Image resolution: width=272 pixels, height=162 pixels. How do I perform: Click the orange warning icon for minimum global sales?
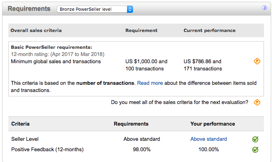pyautogui.click(x=257, y=61)
